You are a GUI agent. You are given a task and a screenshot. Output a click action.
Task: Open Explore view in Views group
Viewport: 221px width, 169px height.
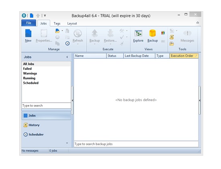138,36
